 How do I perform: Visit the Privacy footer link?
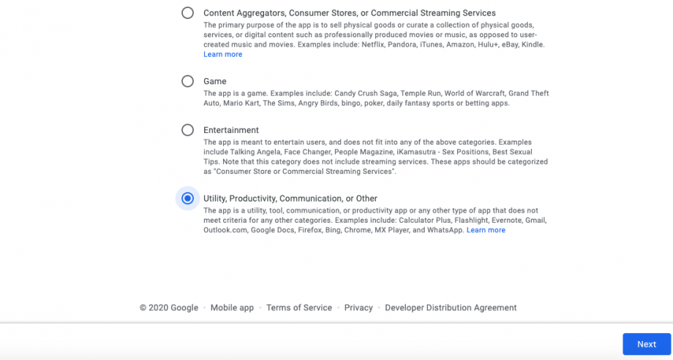[358, 307]
